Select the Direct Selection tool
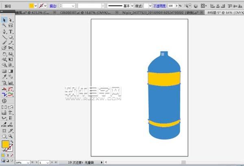244x166 pixels. [11, 20]
